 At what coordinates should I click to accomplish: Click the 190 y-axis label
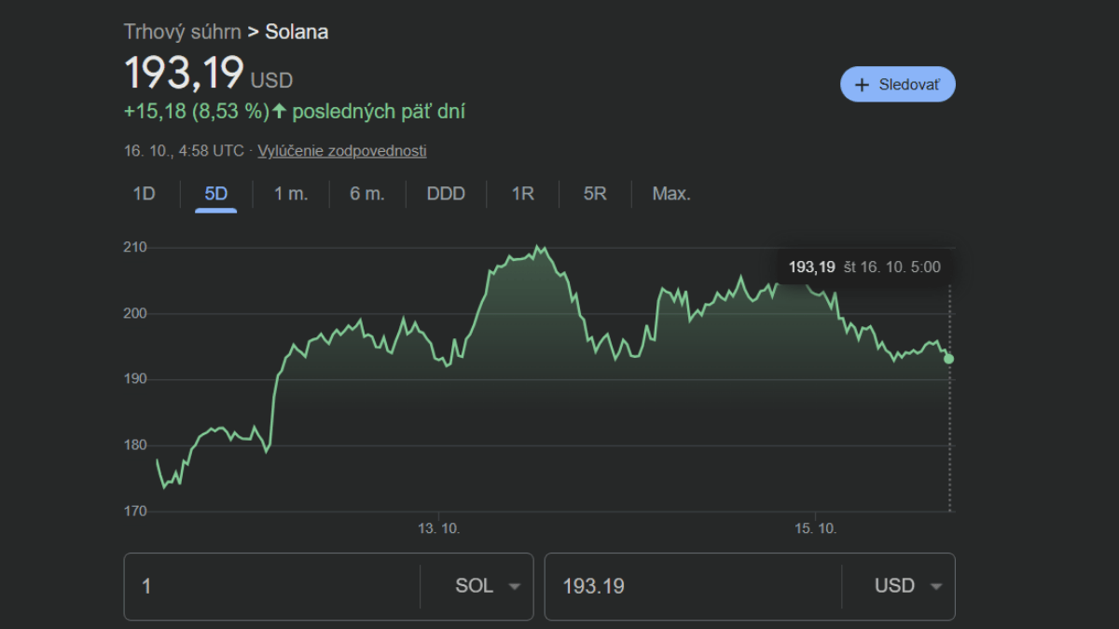(135, 379)
